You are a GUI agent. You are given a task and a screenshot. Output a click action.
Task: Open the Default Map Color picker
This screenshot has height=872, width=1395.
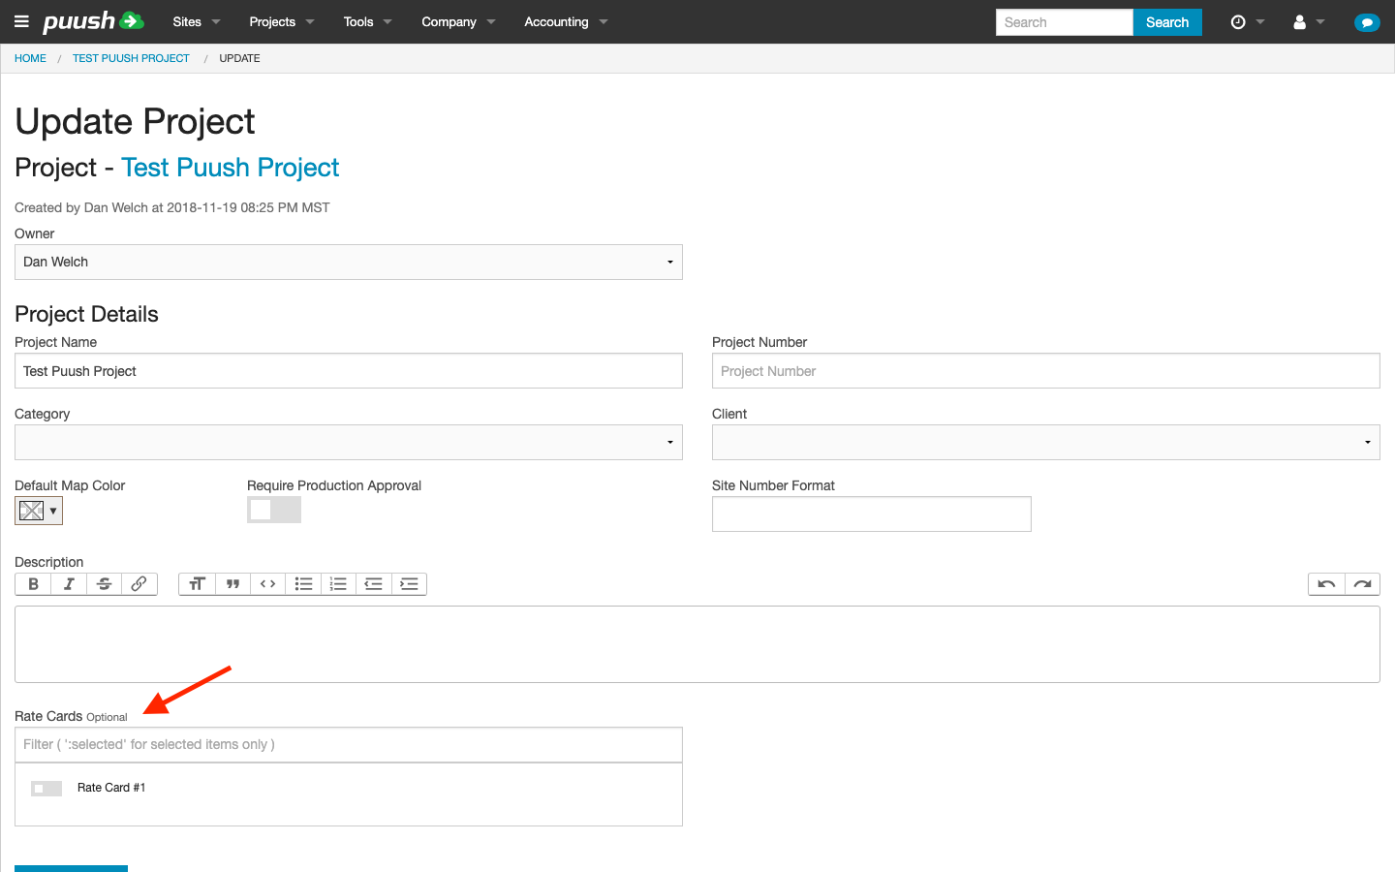(x=38, y=511)
